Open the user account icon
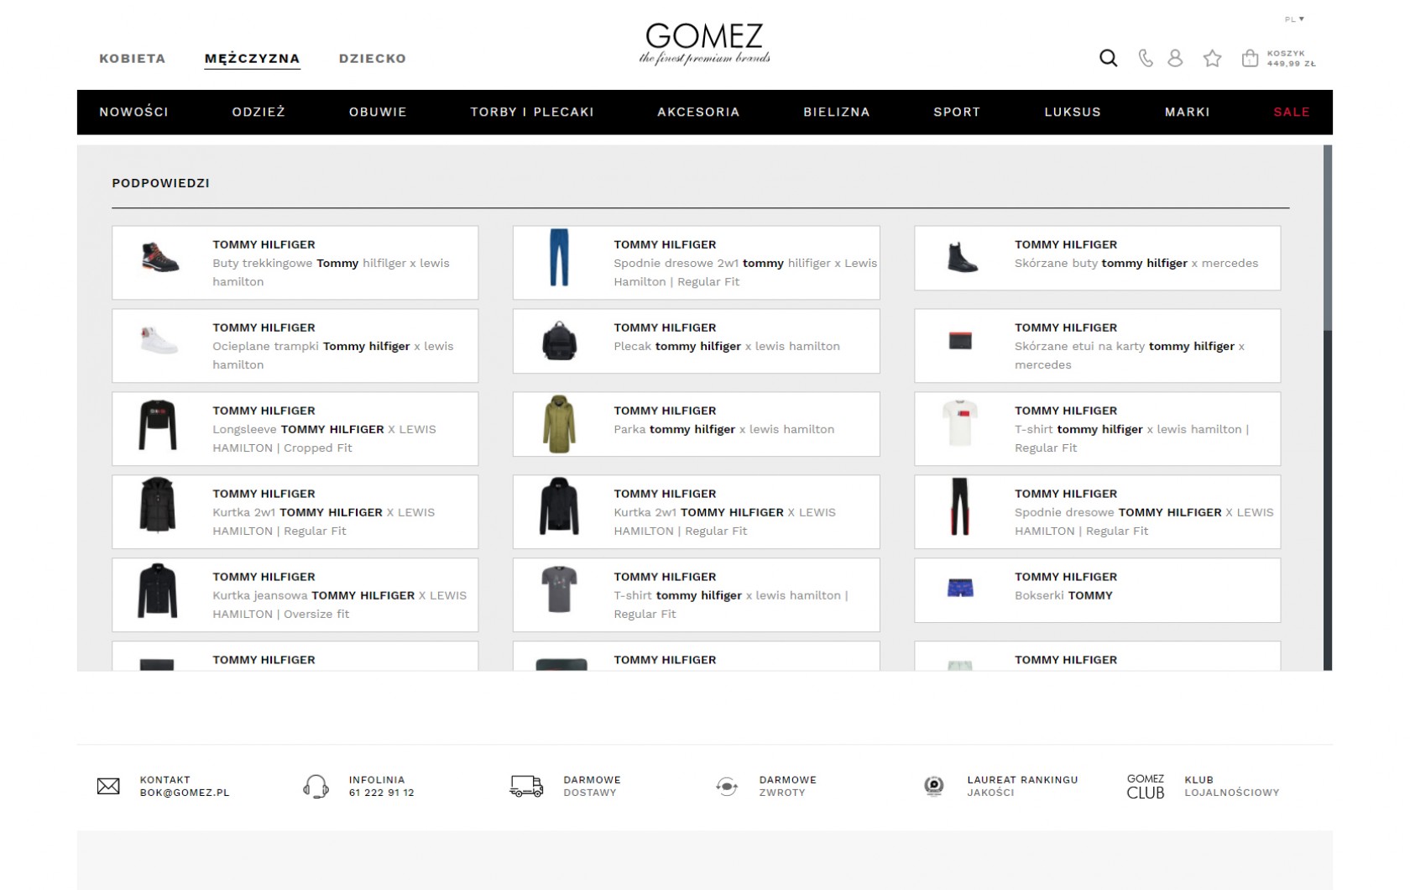Viewport: 1410px width, 890px height. pos(1175,58)
